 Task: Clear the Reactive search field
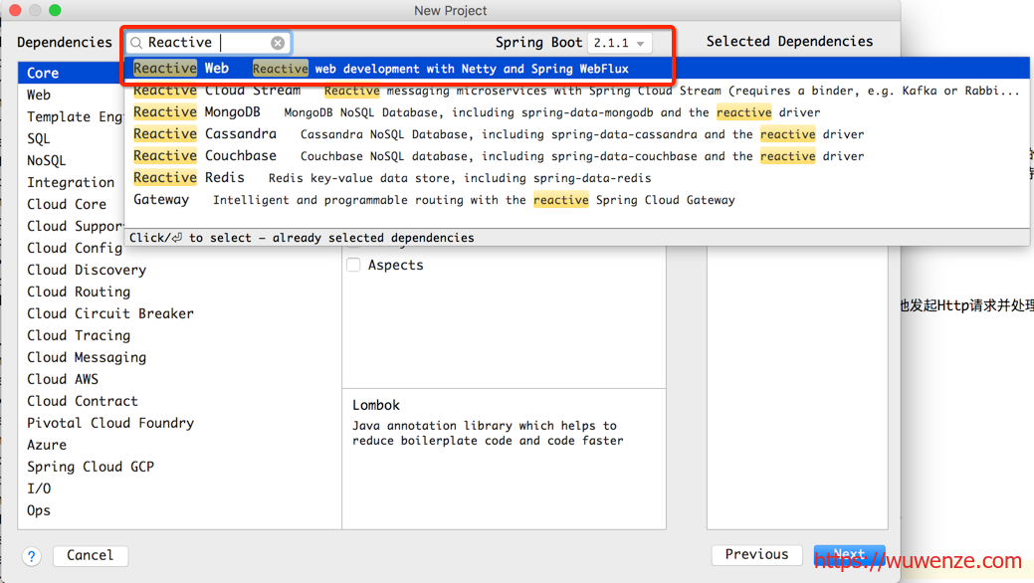click(278, 43)
